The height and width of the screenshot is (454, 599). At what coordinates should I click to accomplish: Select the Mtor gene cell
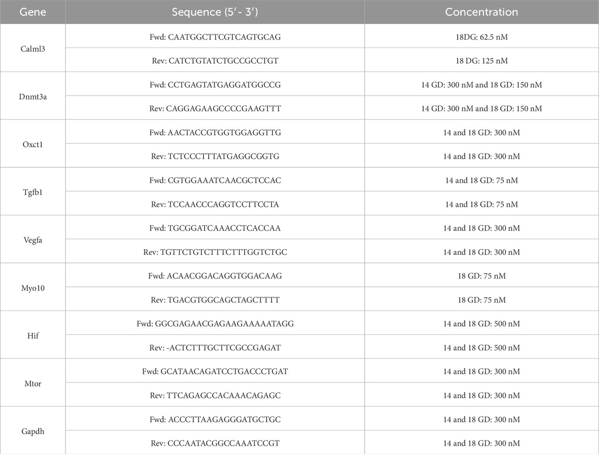(32, 383)
